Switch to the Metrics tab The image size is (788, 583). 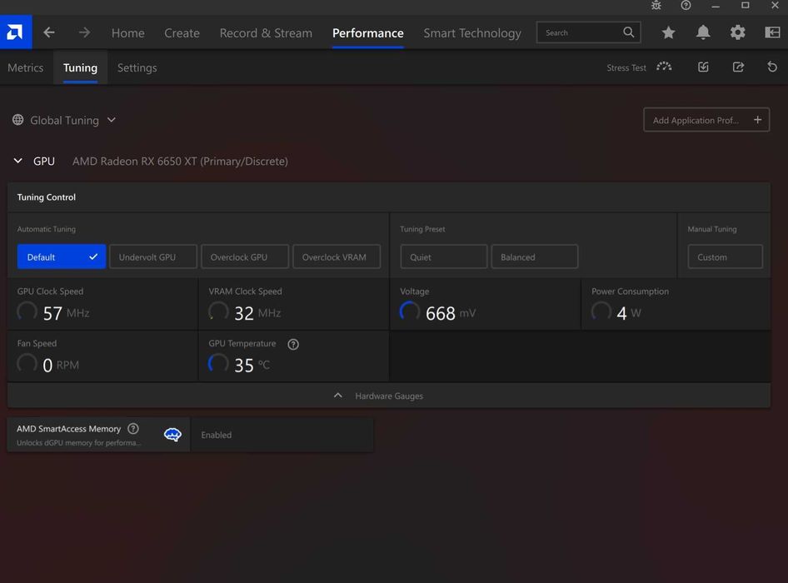tap(25, 67)
